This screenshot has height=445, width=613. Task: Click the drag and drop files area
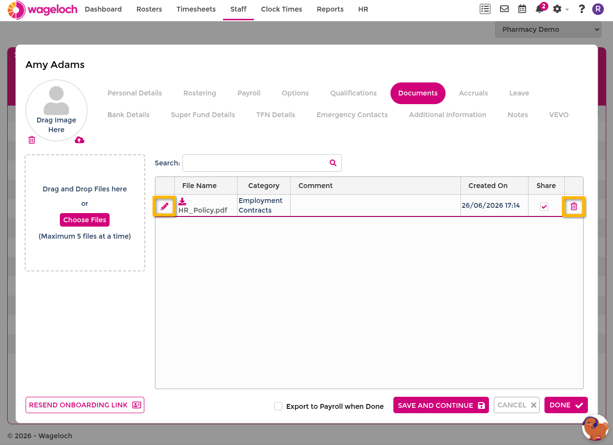[x=85, y=213]
